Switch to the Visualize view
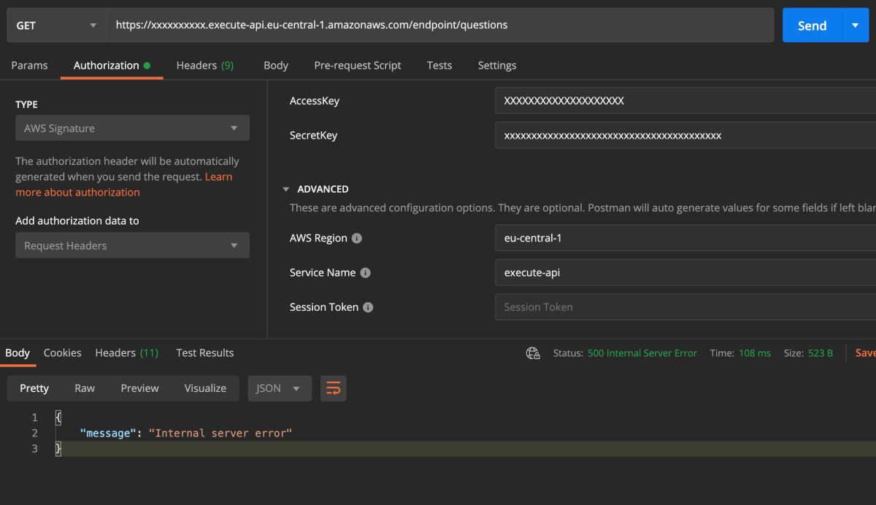This screenshot has height=505, width=876. tap(205, 388)
